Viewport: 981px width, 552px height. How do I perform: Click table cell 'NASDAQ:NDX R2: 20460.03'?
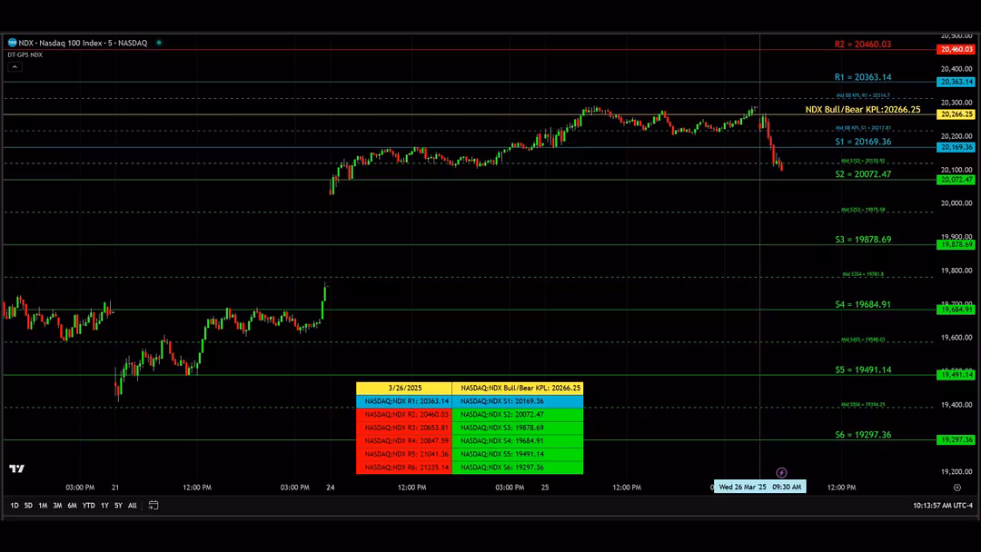pos(404,415)
